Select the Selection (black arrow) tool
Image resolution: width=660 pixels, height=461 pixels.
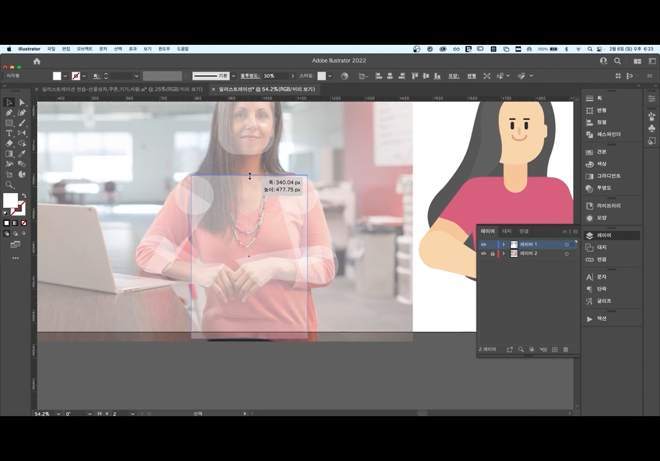tap(9, 103)
